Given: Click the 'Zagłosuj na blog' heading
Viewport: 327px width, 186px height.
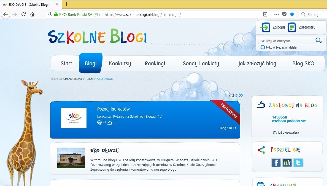Looking at the screenshot, I should (293, 105).
